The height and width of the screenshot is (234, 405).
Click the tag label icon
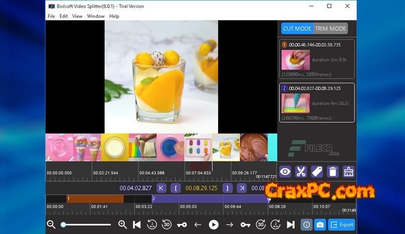[x=317, y=172]
